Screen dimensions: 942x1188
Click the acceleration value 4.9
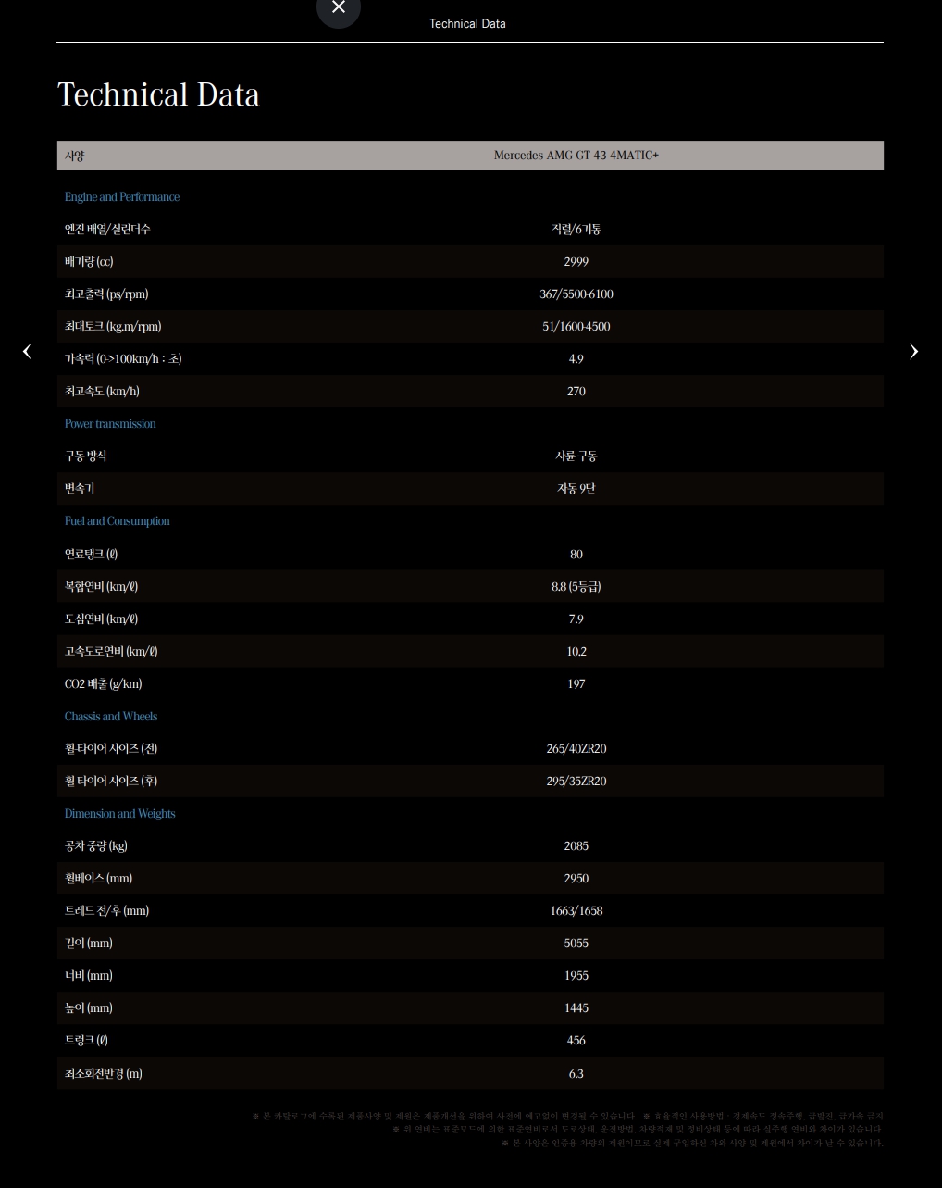(576, 359)
